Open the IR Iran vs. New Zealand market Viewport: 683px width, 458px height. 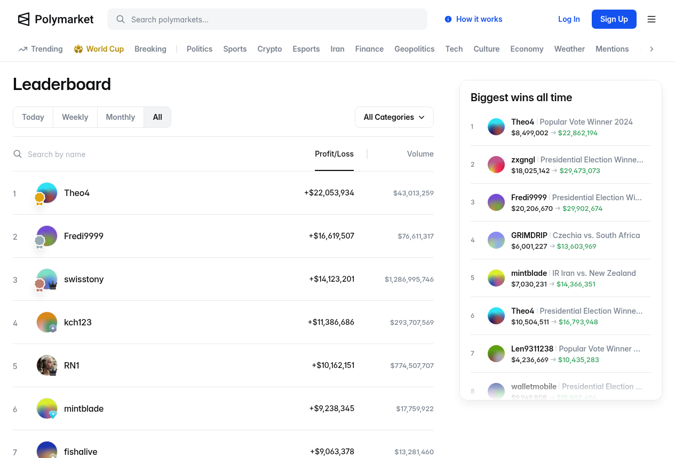point(594,273)
